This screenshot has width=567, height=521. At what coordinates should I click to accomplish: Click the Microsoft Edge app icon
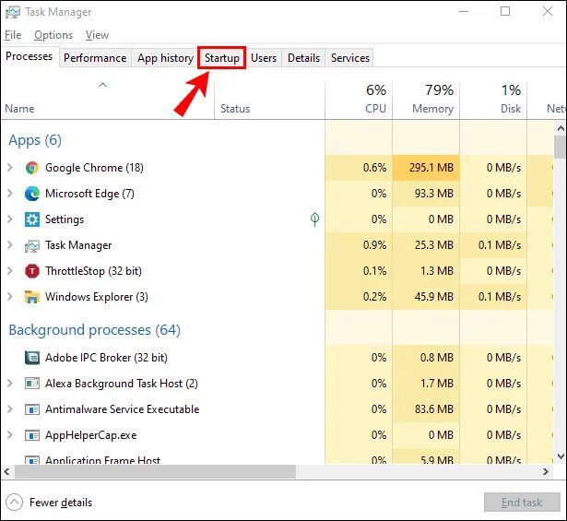tap(32, 194)
